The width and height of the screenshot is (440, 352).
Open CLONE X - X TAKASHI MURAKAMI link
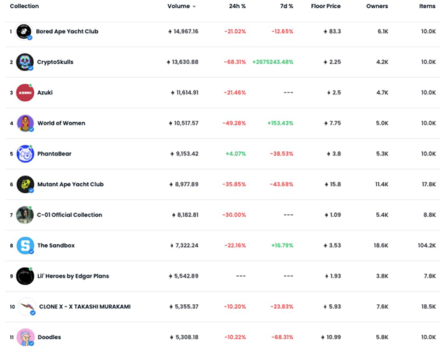click(85, 307)
